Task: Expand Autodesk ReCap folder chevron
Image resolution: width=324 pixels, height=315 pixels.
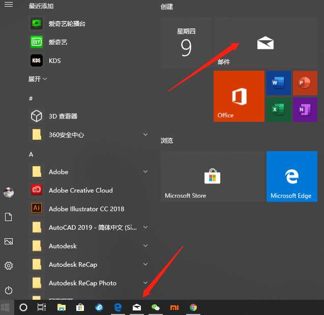Action: [145, 264]
